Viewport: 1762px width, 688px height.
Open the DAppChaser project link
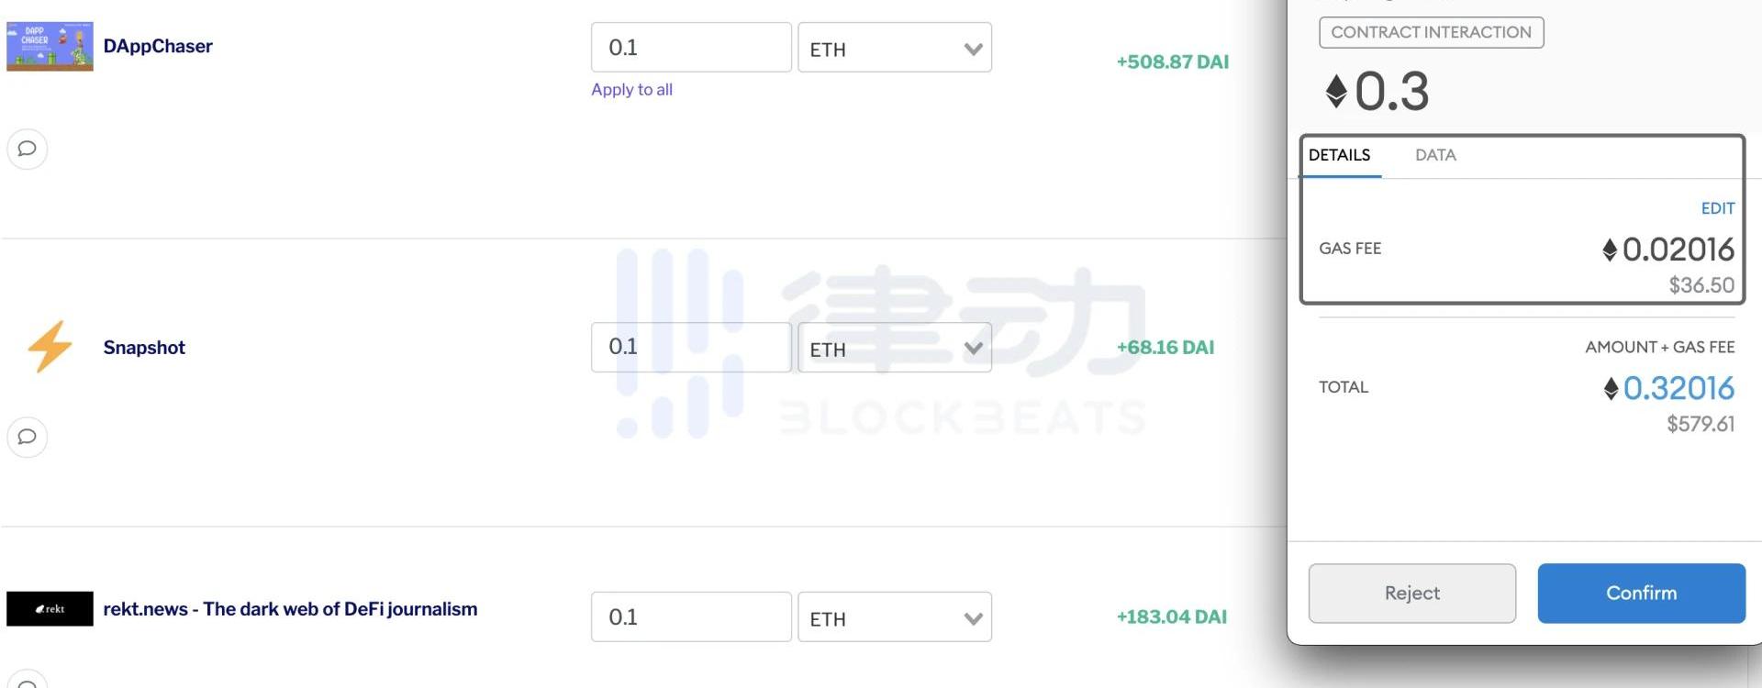(x=158, y=46)
